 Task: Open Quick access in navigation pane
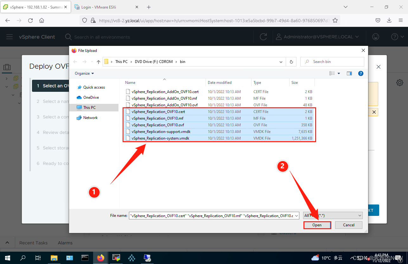tap(94, 87)
